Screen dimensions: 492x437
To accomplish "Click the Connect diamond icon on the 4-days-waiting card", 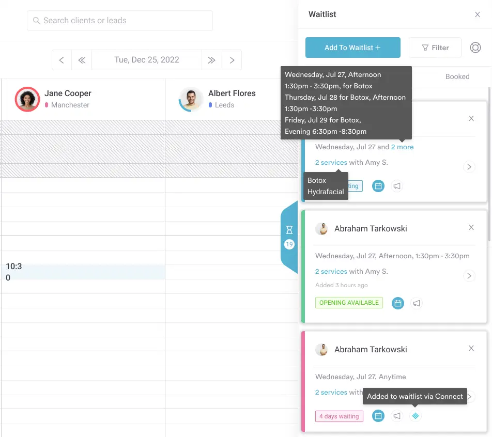I will (416, 416).
